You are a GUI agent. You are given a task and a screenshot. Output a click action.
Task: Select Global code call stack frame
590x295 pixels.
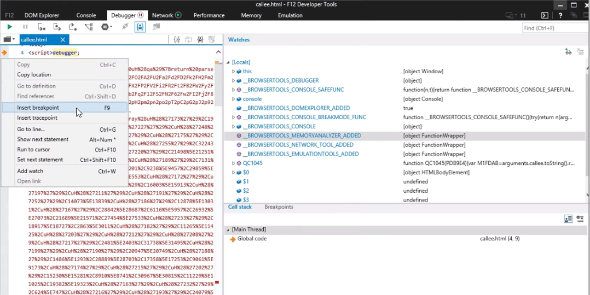coord(252,239)
